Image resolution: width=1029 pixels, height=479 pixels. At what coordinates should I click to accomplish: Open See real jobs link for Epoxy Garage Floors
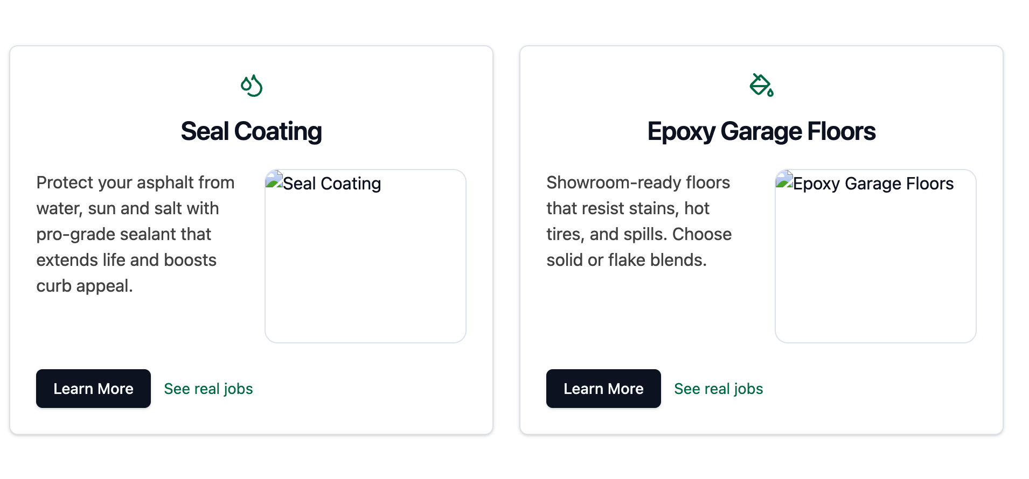click(x=718, y=389)
